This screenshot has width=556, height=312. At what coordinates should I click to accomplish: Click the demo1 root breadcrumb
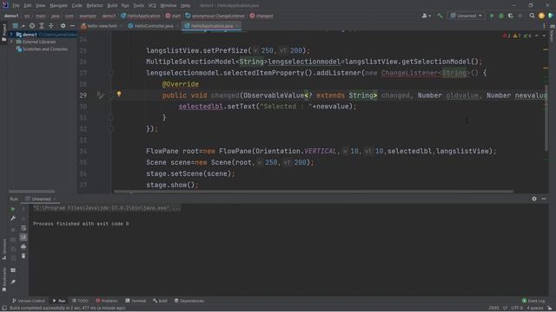[x=11, y=16]
